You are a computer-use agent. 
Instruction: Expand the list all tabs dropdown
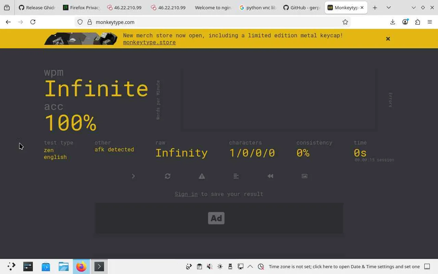389,8
